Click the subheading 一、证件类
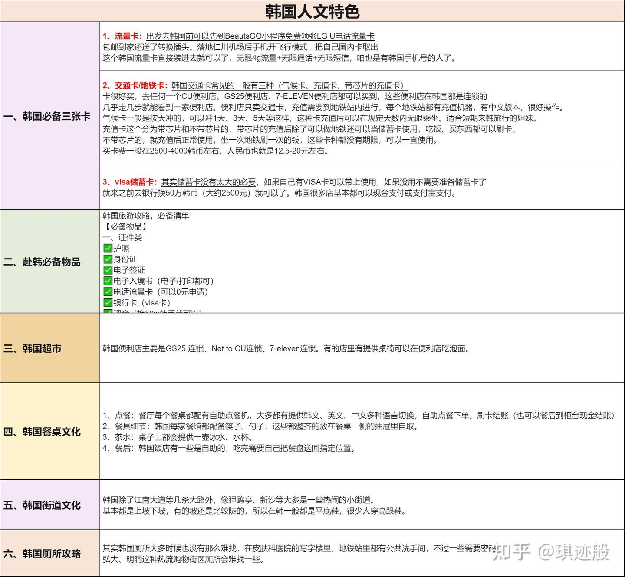The width and height of the screenshot is (625, 577). (122, 237)
